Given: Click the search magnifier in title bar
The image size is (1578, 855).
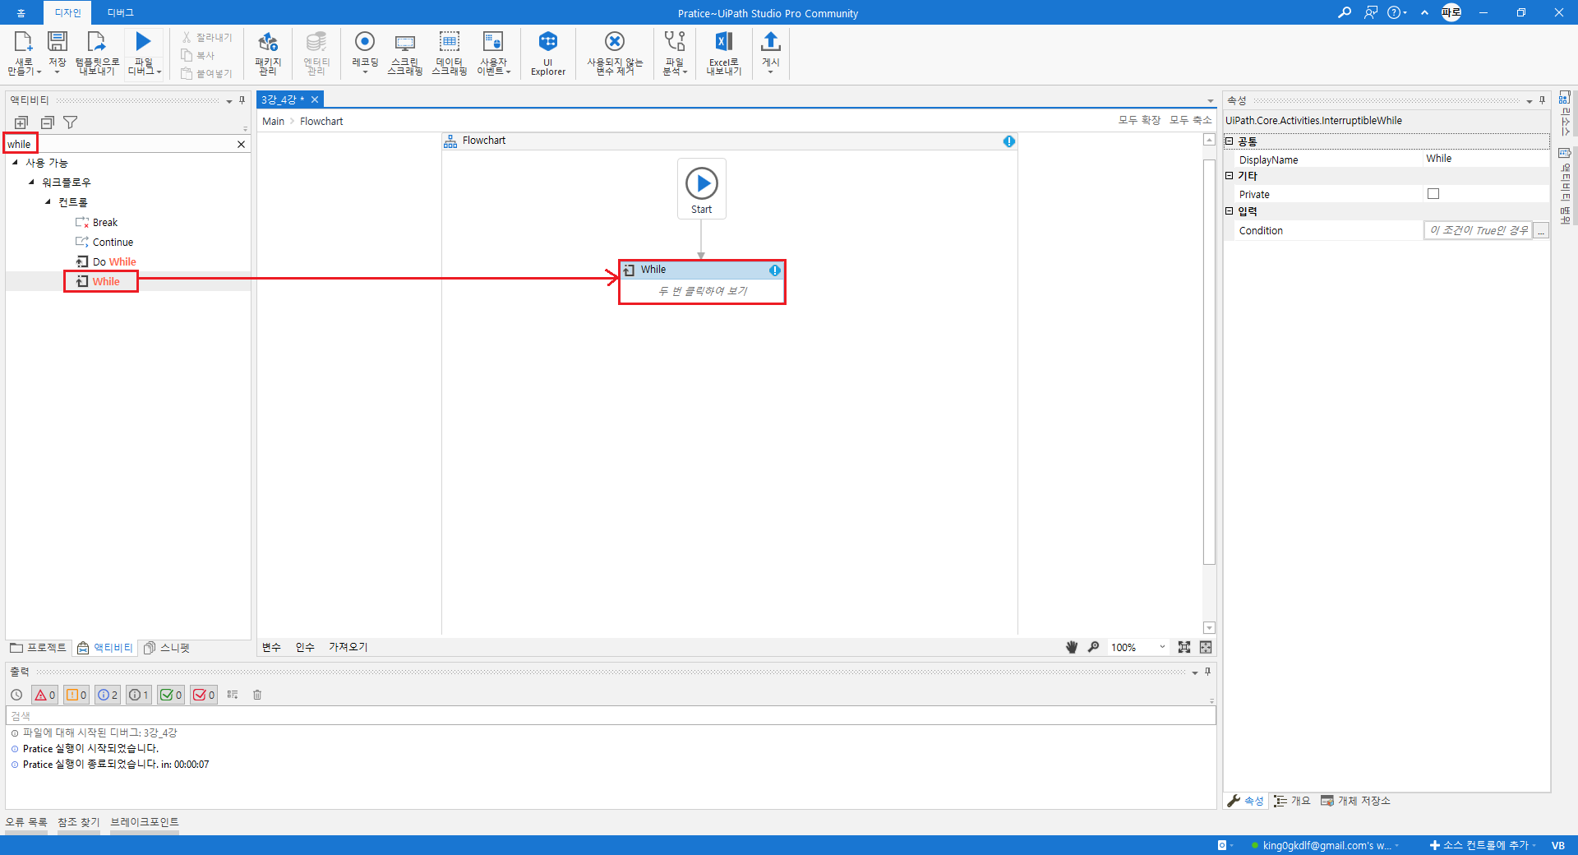Looking at the screenshot, I should tap(1345, 12).
